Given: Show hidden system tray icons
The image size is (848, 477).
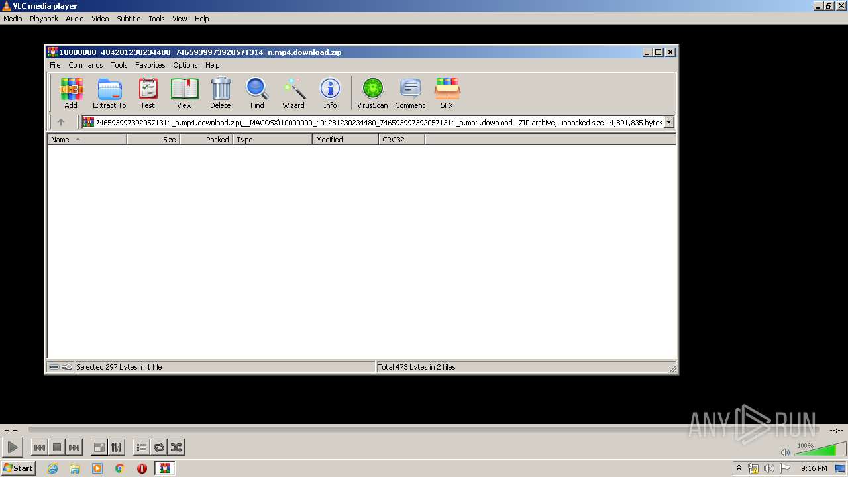Looking at the screenshot, I should (739, 468).
